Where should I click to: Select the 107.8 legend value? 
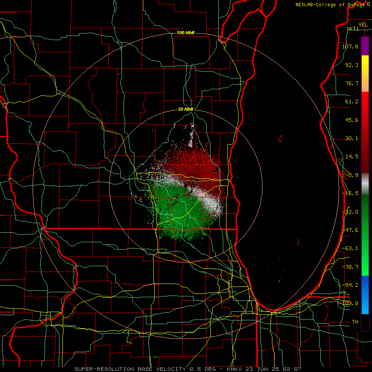coord(350,46)
